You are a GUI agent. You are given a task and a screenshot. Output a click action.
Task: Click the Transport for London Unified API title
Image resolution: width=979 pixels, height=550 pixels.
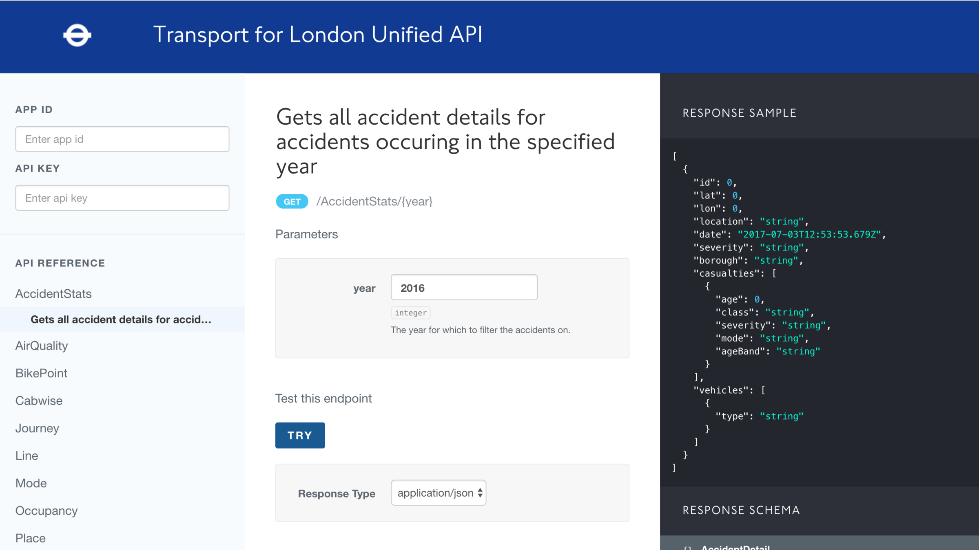(318, 35)
